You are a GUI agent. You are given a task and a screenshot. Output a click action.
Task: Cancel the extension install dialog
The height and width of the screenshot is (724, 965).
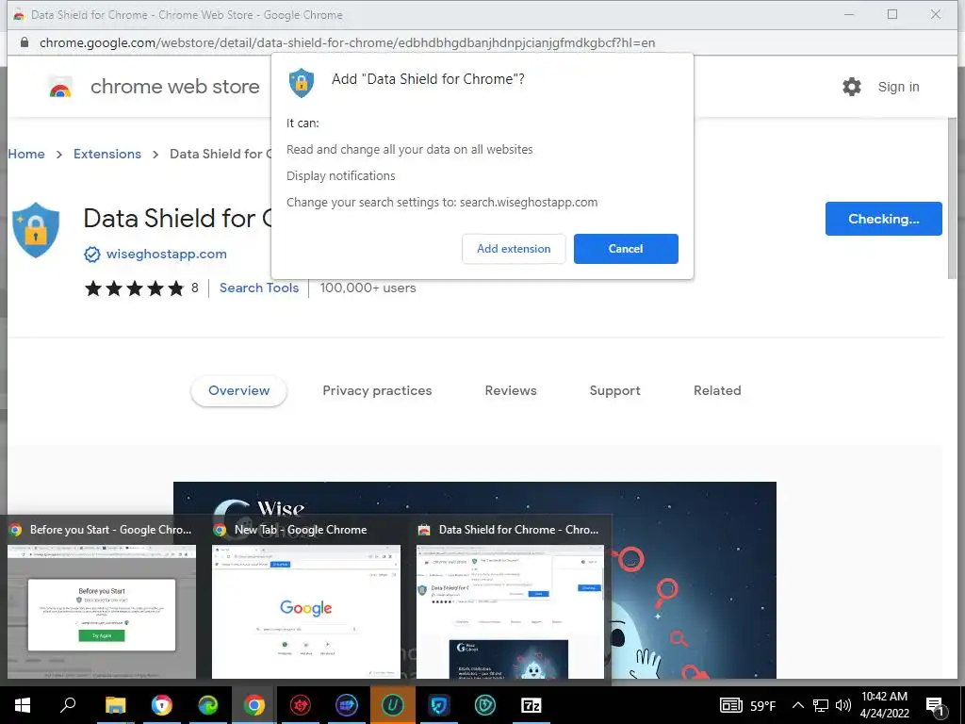pos(626,249)
